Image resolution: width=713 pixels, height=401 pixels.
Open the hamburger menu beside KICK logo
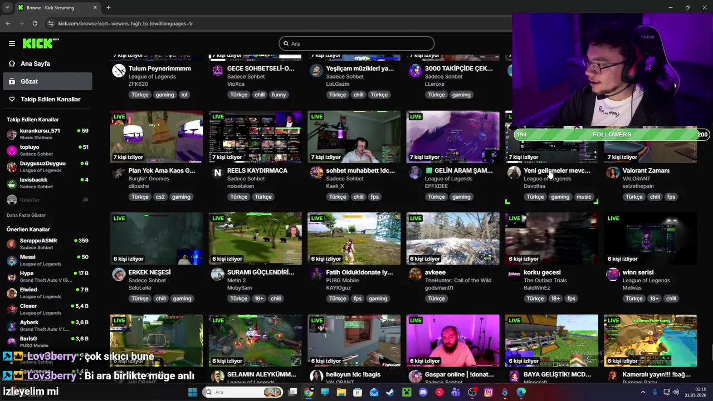coord(12,43)
